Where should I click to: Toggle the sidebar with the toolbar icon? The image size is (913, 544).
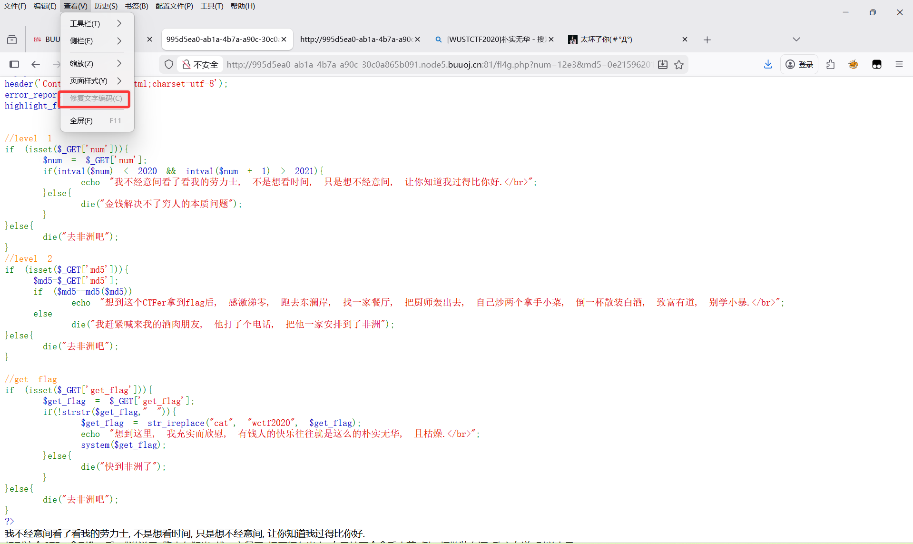tap(14, 64)
